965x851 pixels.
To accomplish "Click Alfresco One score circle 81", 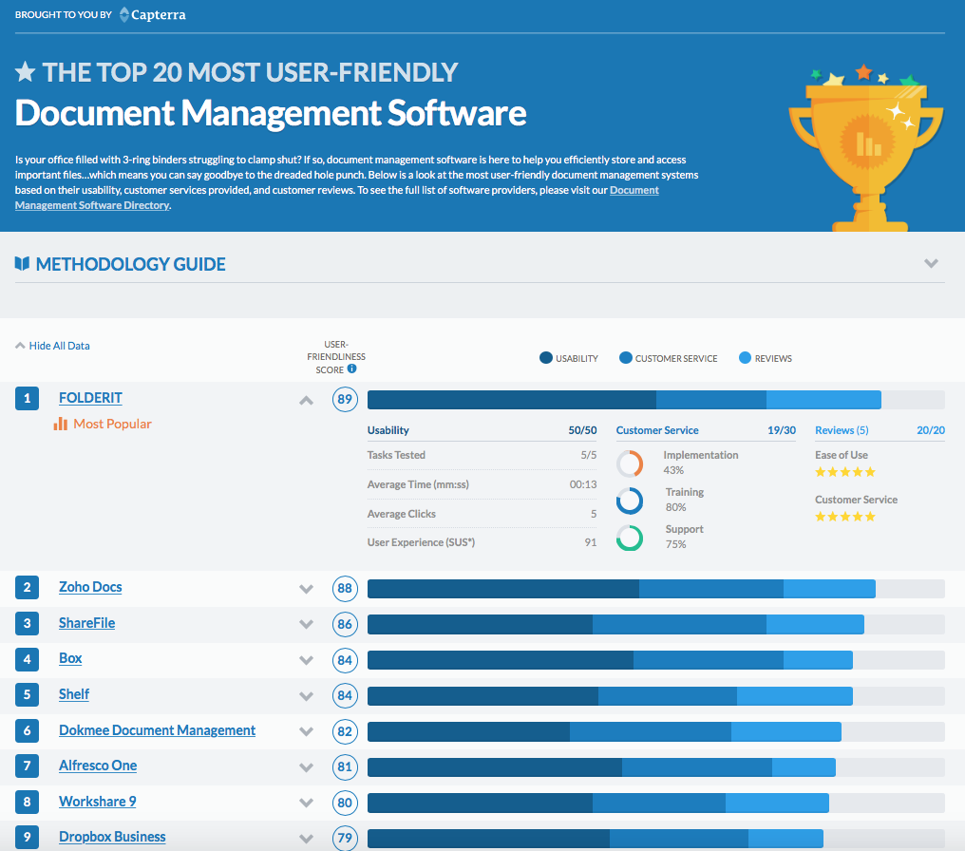I will pyautogui.click(x=345, y=766).
